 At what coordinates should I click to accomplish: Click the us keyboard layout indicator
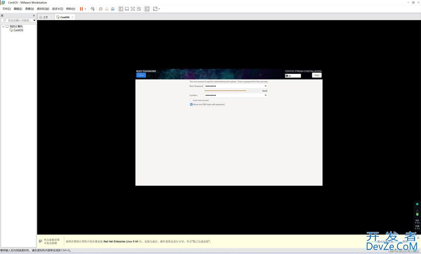(x=293, y=76)
